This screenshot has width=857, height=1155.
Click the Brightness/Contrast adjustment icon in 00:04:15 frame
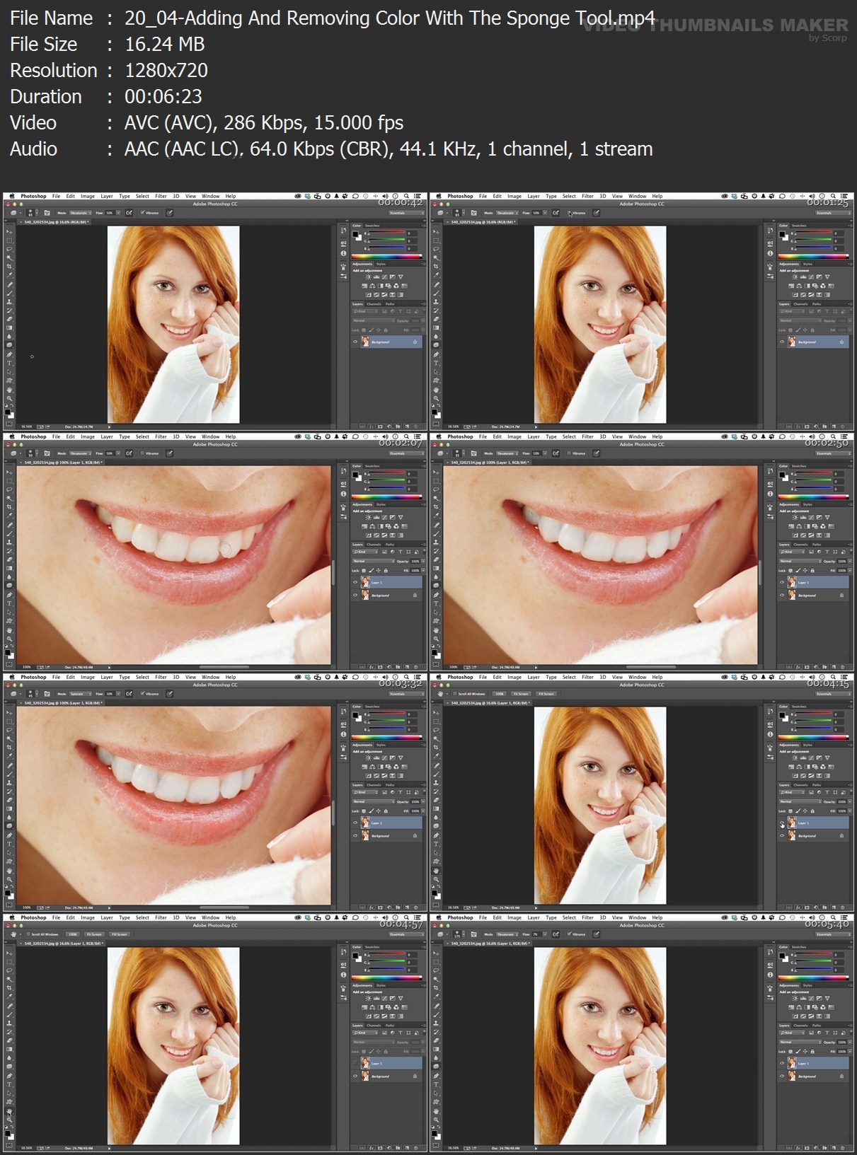(x=795, y=758)
